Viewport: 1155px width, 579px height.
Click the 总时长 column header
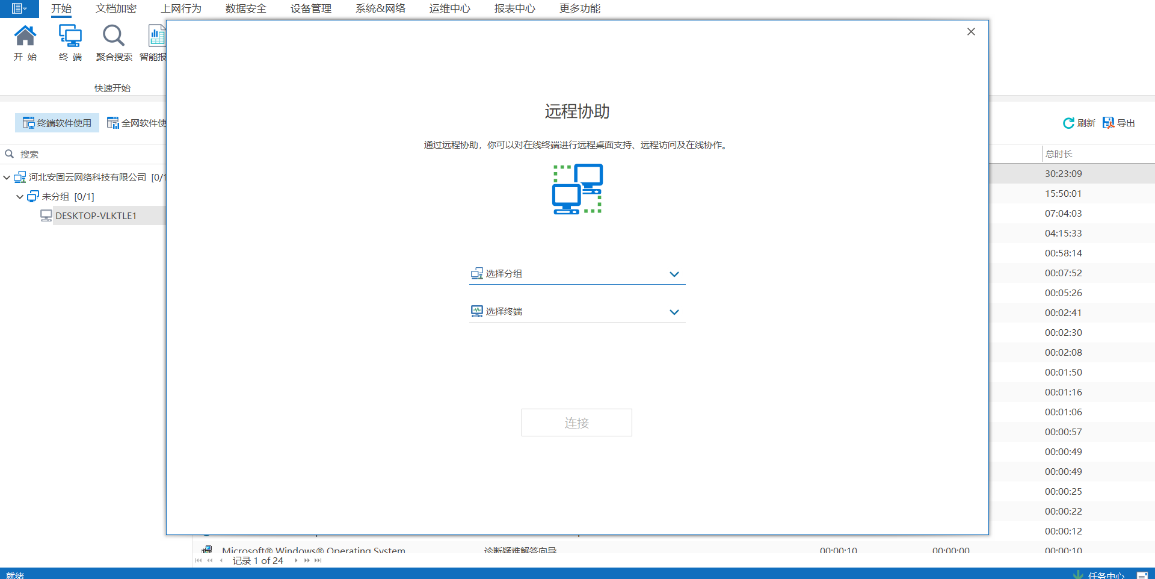pyautogui.click(x=1059, y=154)
